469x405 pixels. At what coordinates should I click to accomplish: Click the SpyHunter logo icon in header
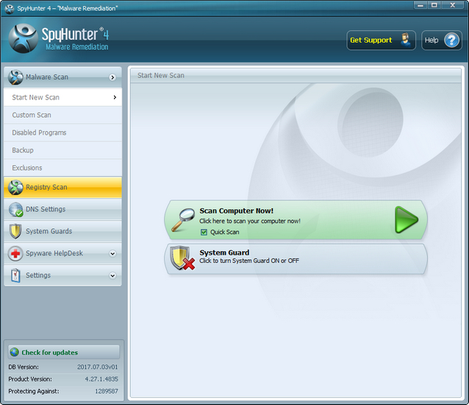coord(24,38)
